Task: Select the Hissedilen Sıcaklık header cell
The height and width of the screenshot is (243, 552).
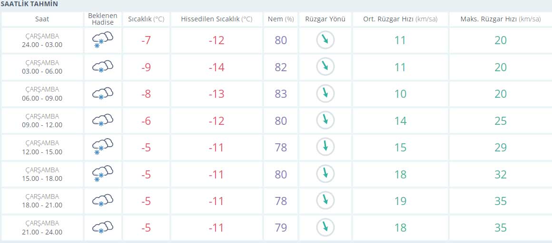Action: click(x=217, y=19)
